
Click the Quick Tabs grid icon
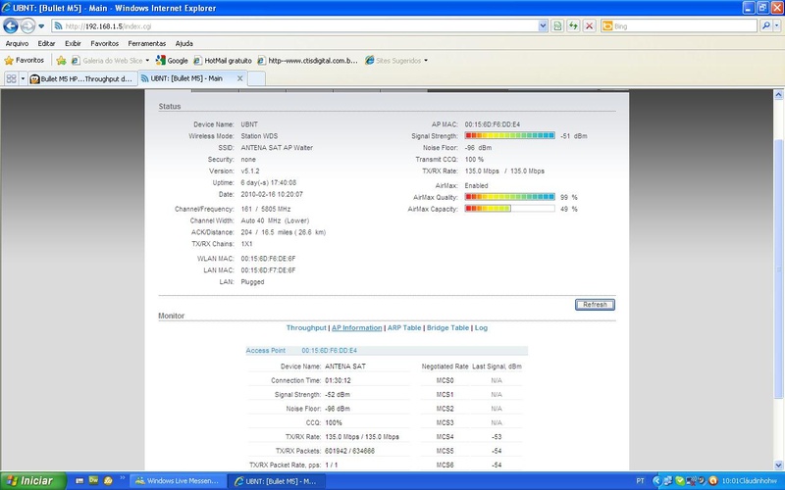(x=11, y=78)
